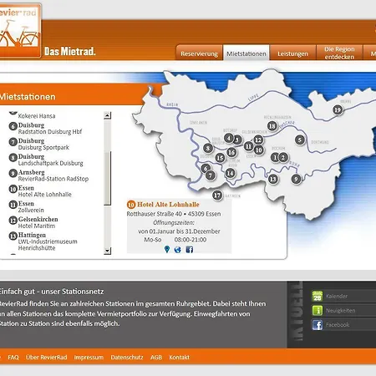This screenshot has height=376, width=376.
Task: Open Über RevierRad footer link
Action: 47,357
